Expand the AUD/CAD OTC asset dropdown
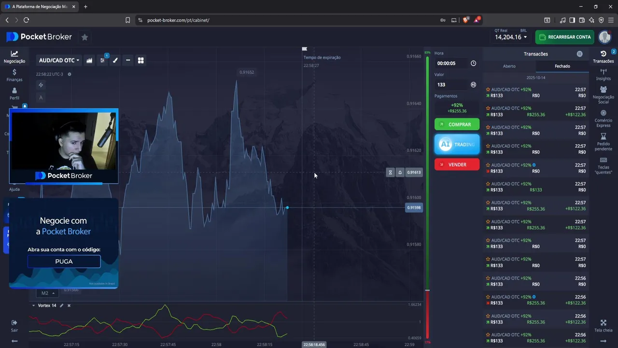The image size is (618, 348). click(59, 60)
